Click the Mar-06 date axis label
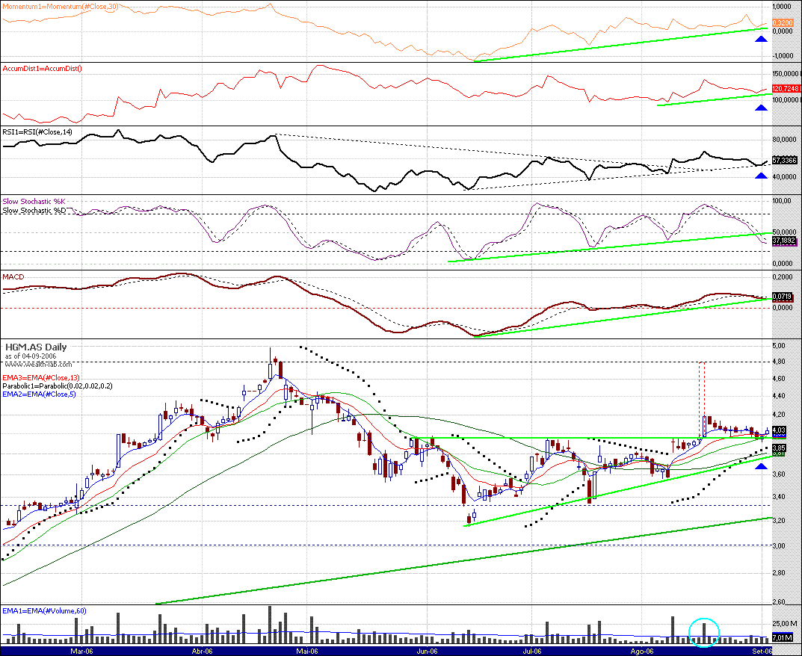The height and width of the screenshot is (656, 802). pos(81,651)
